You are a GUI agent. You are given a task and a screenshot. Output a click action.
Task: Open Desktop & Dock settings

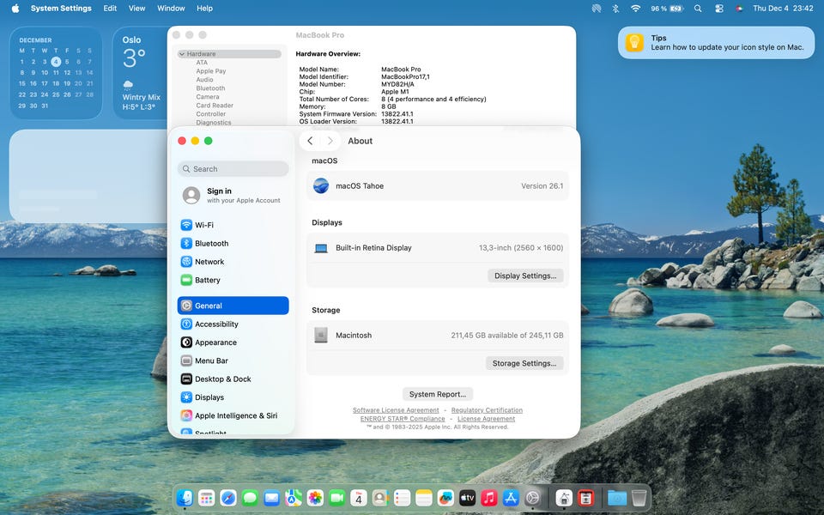tap(222, 379)
